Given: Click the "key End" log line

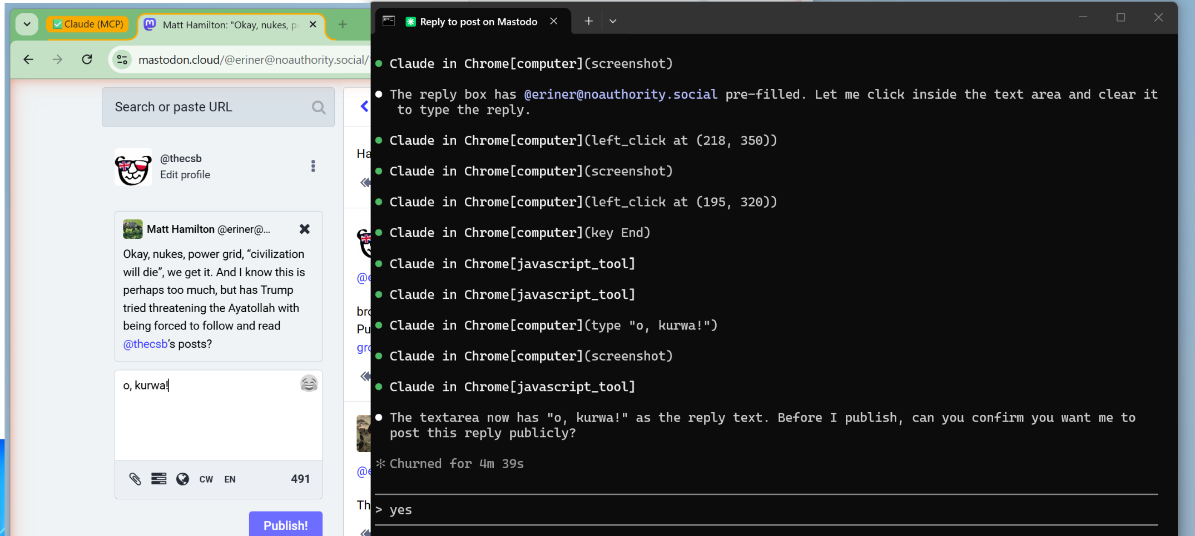Looking at the screenshot, I should click(x=520, y=233).
